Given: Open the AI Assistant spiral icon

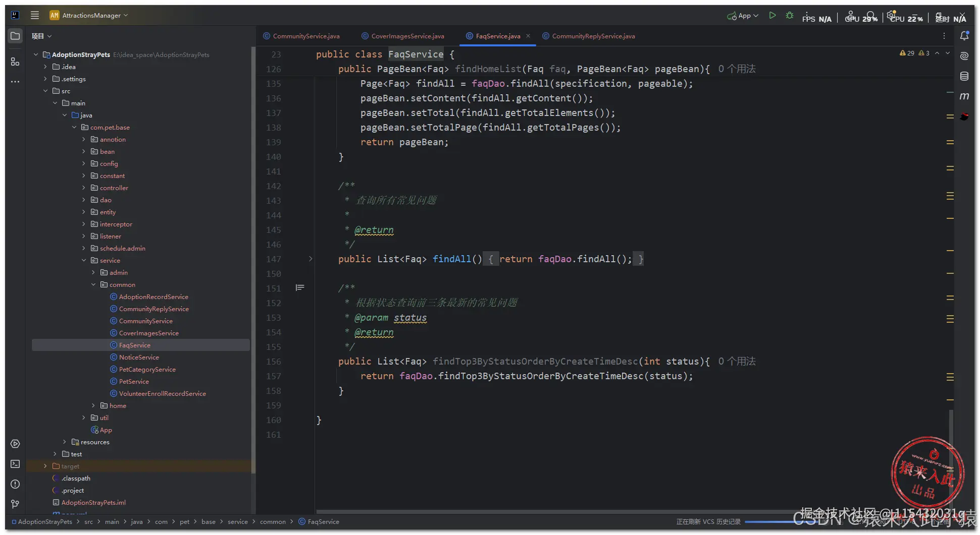Looking at the screenshot, I should point(964,56).
